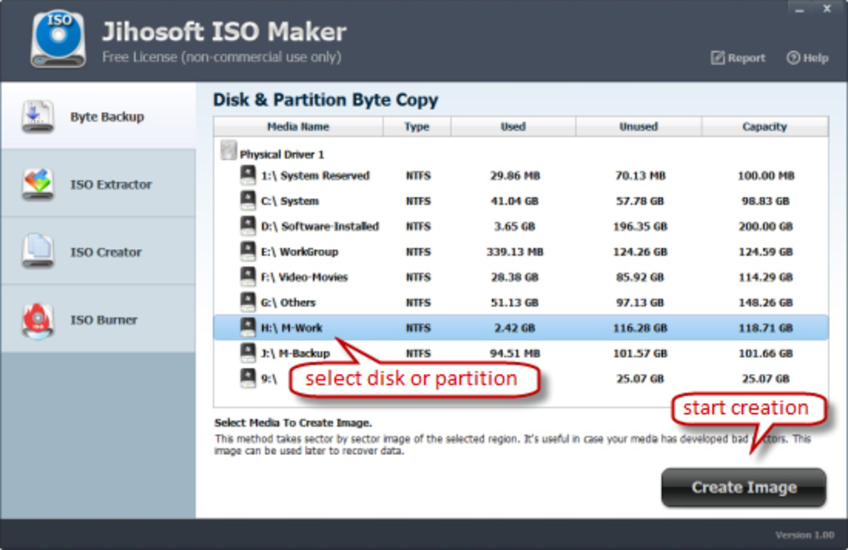Image resolution: width=848 pixels, height=550 pixels.
Task: Select the J:\ M-Backup partition
Action: pyautogui.click(x=521, y=353)
